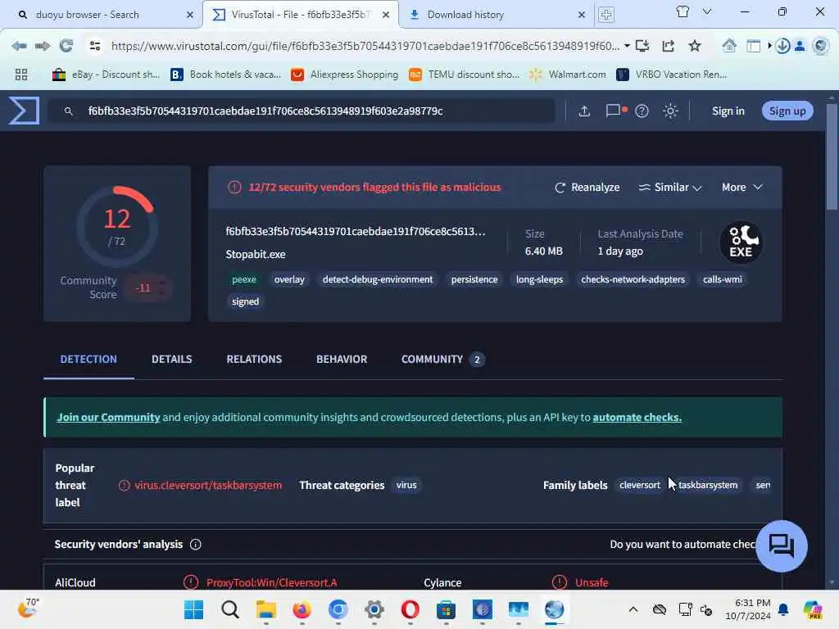Click the VirusTotal sigma logo
Screen dimensions: 839x629
[24, 111]
